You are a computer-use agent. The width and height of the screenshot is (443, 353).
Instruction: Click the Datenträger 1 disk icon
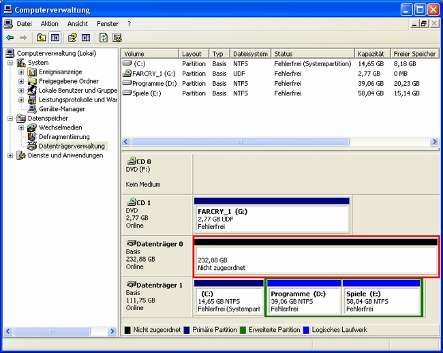pyautogui.click(x=132, y=284)
